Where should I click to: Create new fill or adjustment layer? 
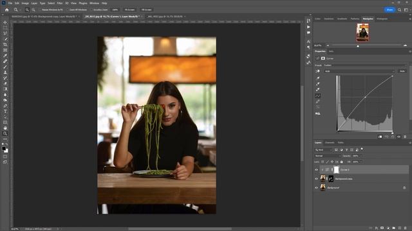pyautogui.click(x=388, y=228)
